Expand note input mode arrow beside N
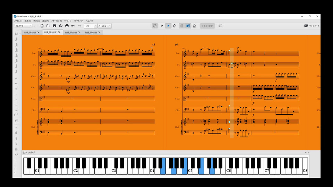The image size is (333, 187). (x=20, y=34)
